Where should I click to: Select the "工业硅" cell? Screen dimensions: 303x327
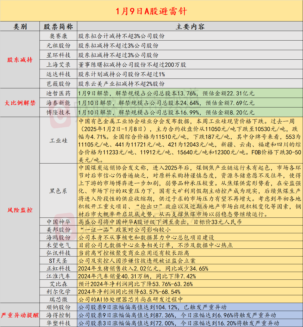58,141
